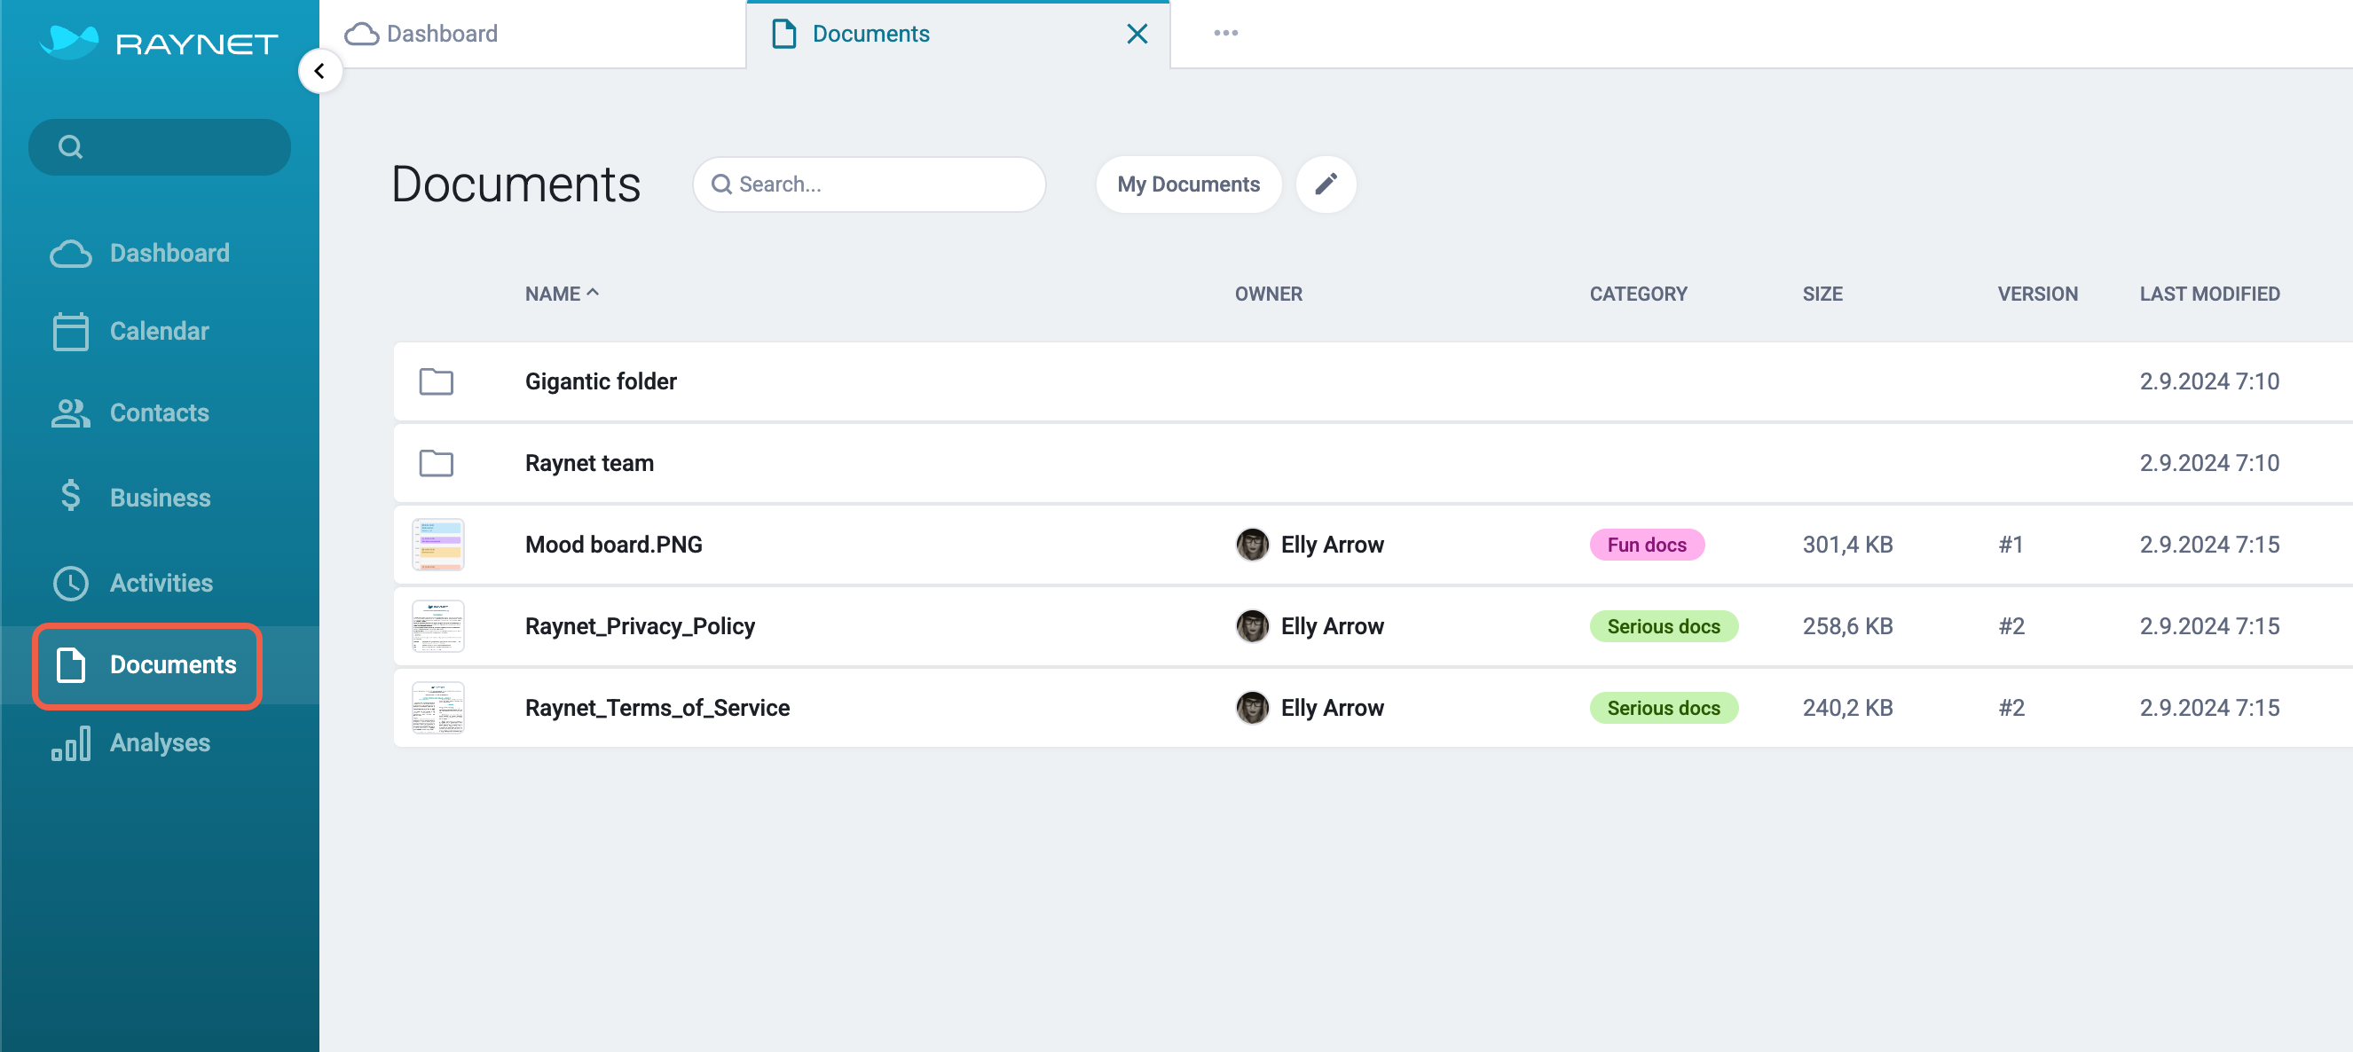Click the Documents tab page icon
Viewport: 2353px width, 1052px height.
[x=783, y=34]
